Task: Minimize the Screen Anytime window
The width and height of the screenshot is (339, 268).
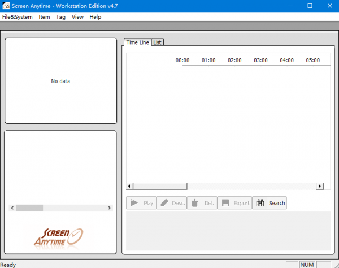Action: (x=290, y=6)
